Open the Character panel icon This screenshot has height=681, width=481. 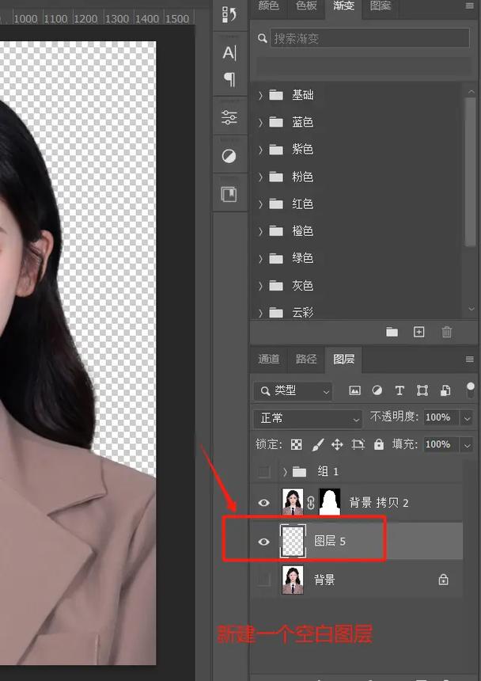tap(229, 53)
